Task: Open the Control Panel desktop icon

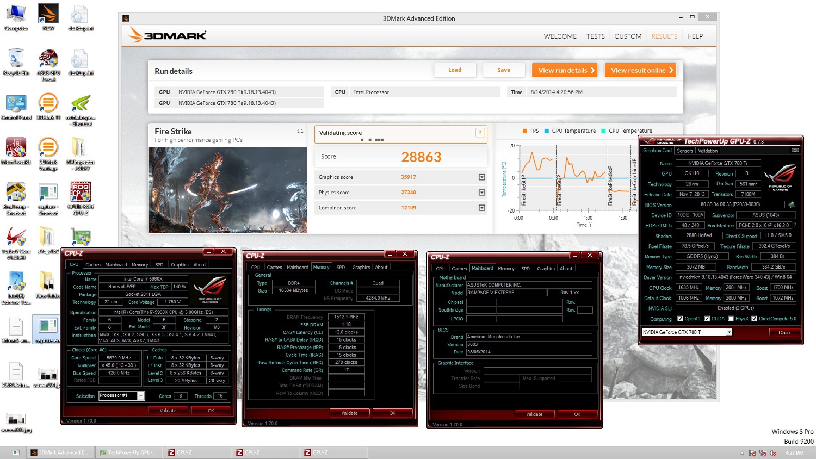Action: pyautogui.click(x=16, y=107)
